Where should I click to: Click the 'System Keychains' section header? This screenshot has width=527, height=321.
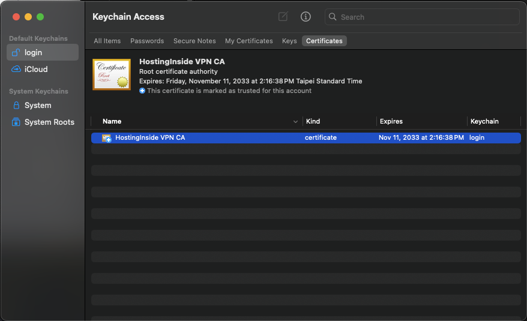click(38, 91)
